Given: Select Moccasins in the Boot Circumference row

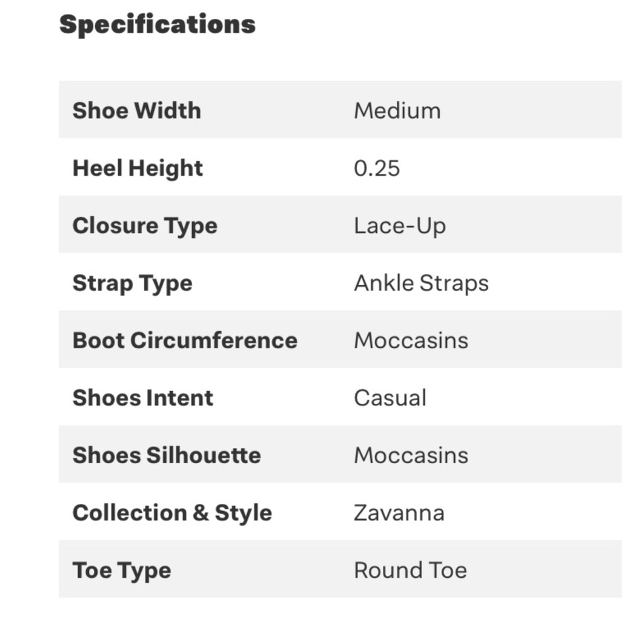Looking at the screenshot, I should (411, 340).
